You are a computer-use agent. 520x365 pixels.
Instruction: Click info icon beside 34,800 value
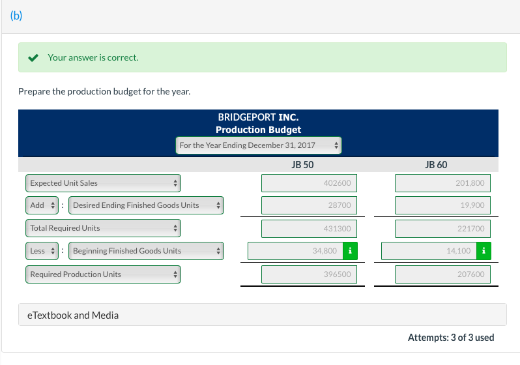click(x=350, y=251)
